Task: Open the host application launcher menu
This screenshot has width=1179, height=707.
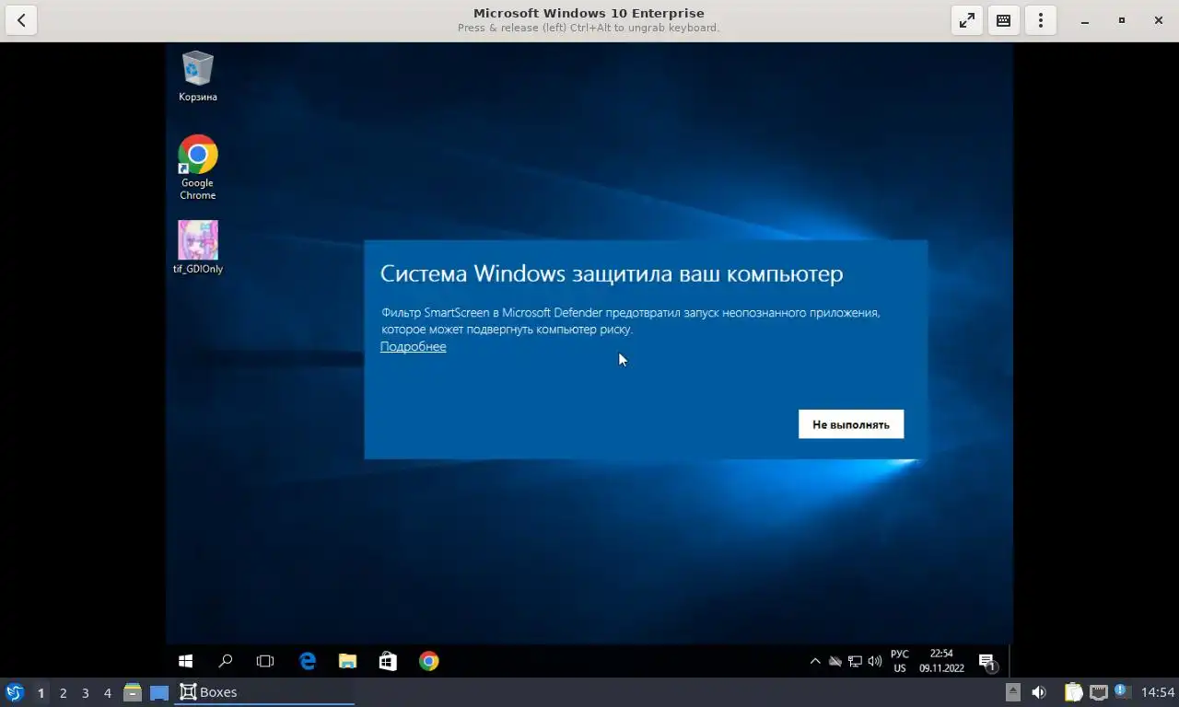Action: (x=14, y=692)
